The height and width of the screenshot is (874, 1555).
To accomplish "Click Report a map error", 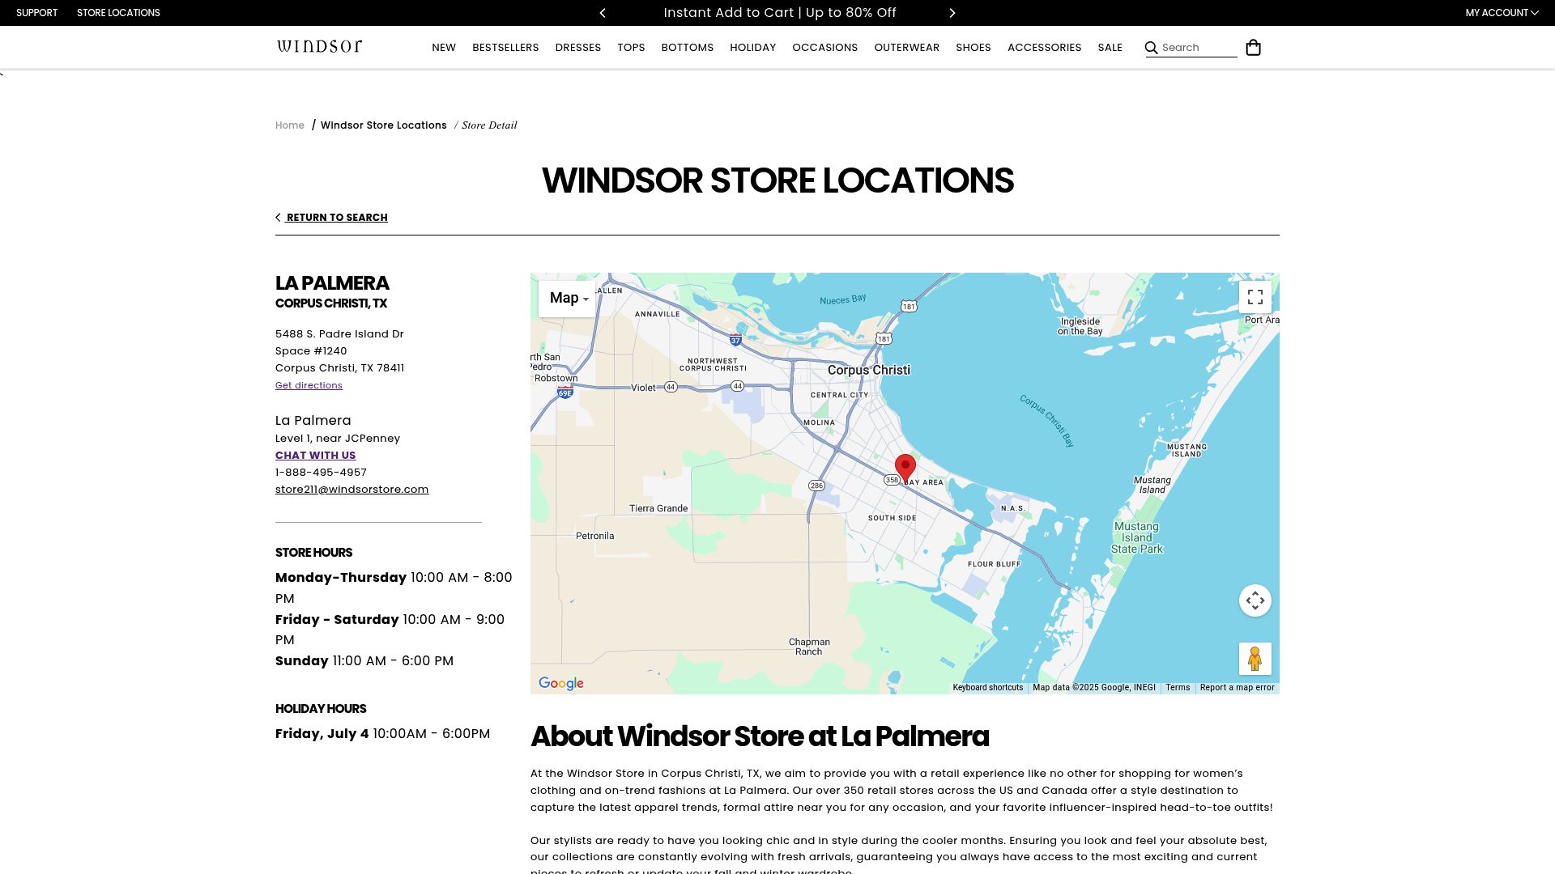I will coord(1237,687).
